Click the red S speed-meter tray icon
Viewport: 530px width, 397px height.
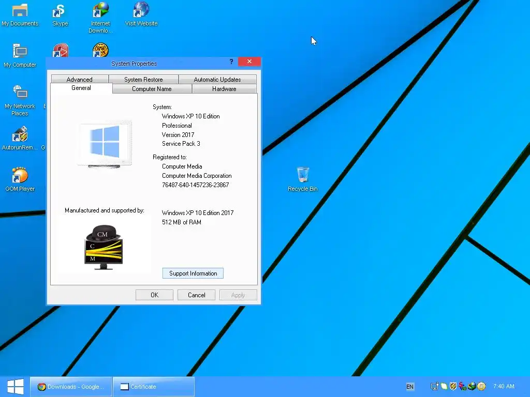pos(462,386)
